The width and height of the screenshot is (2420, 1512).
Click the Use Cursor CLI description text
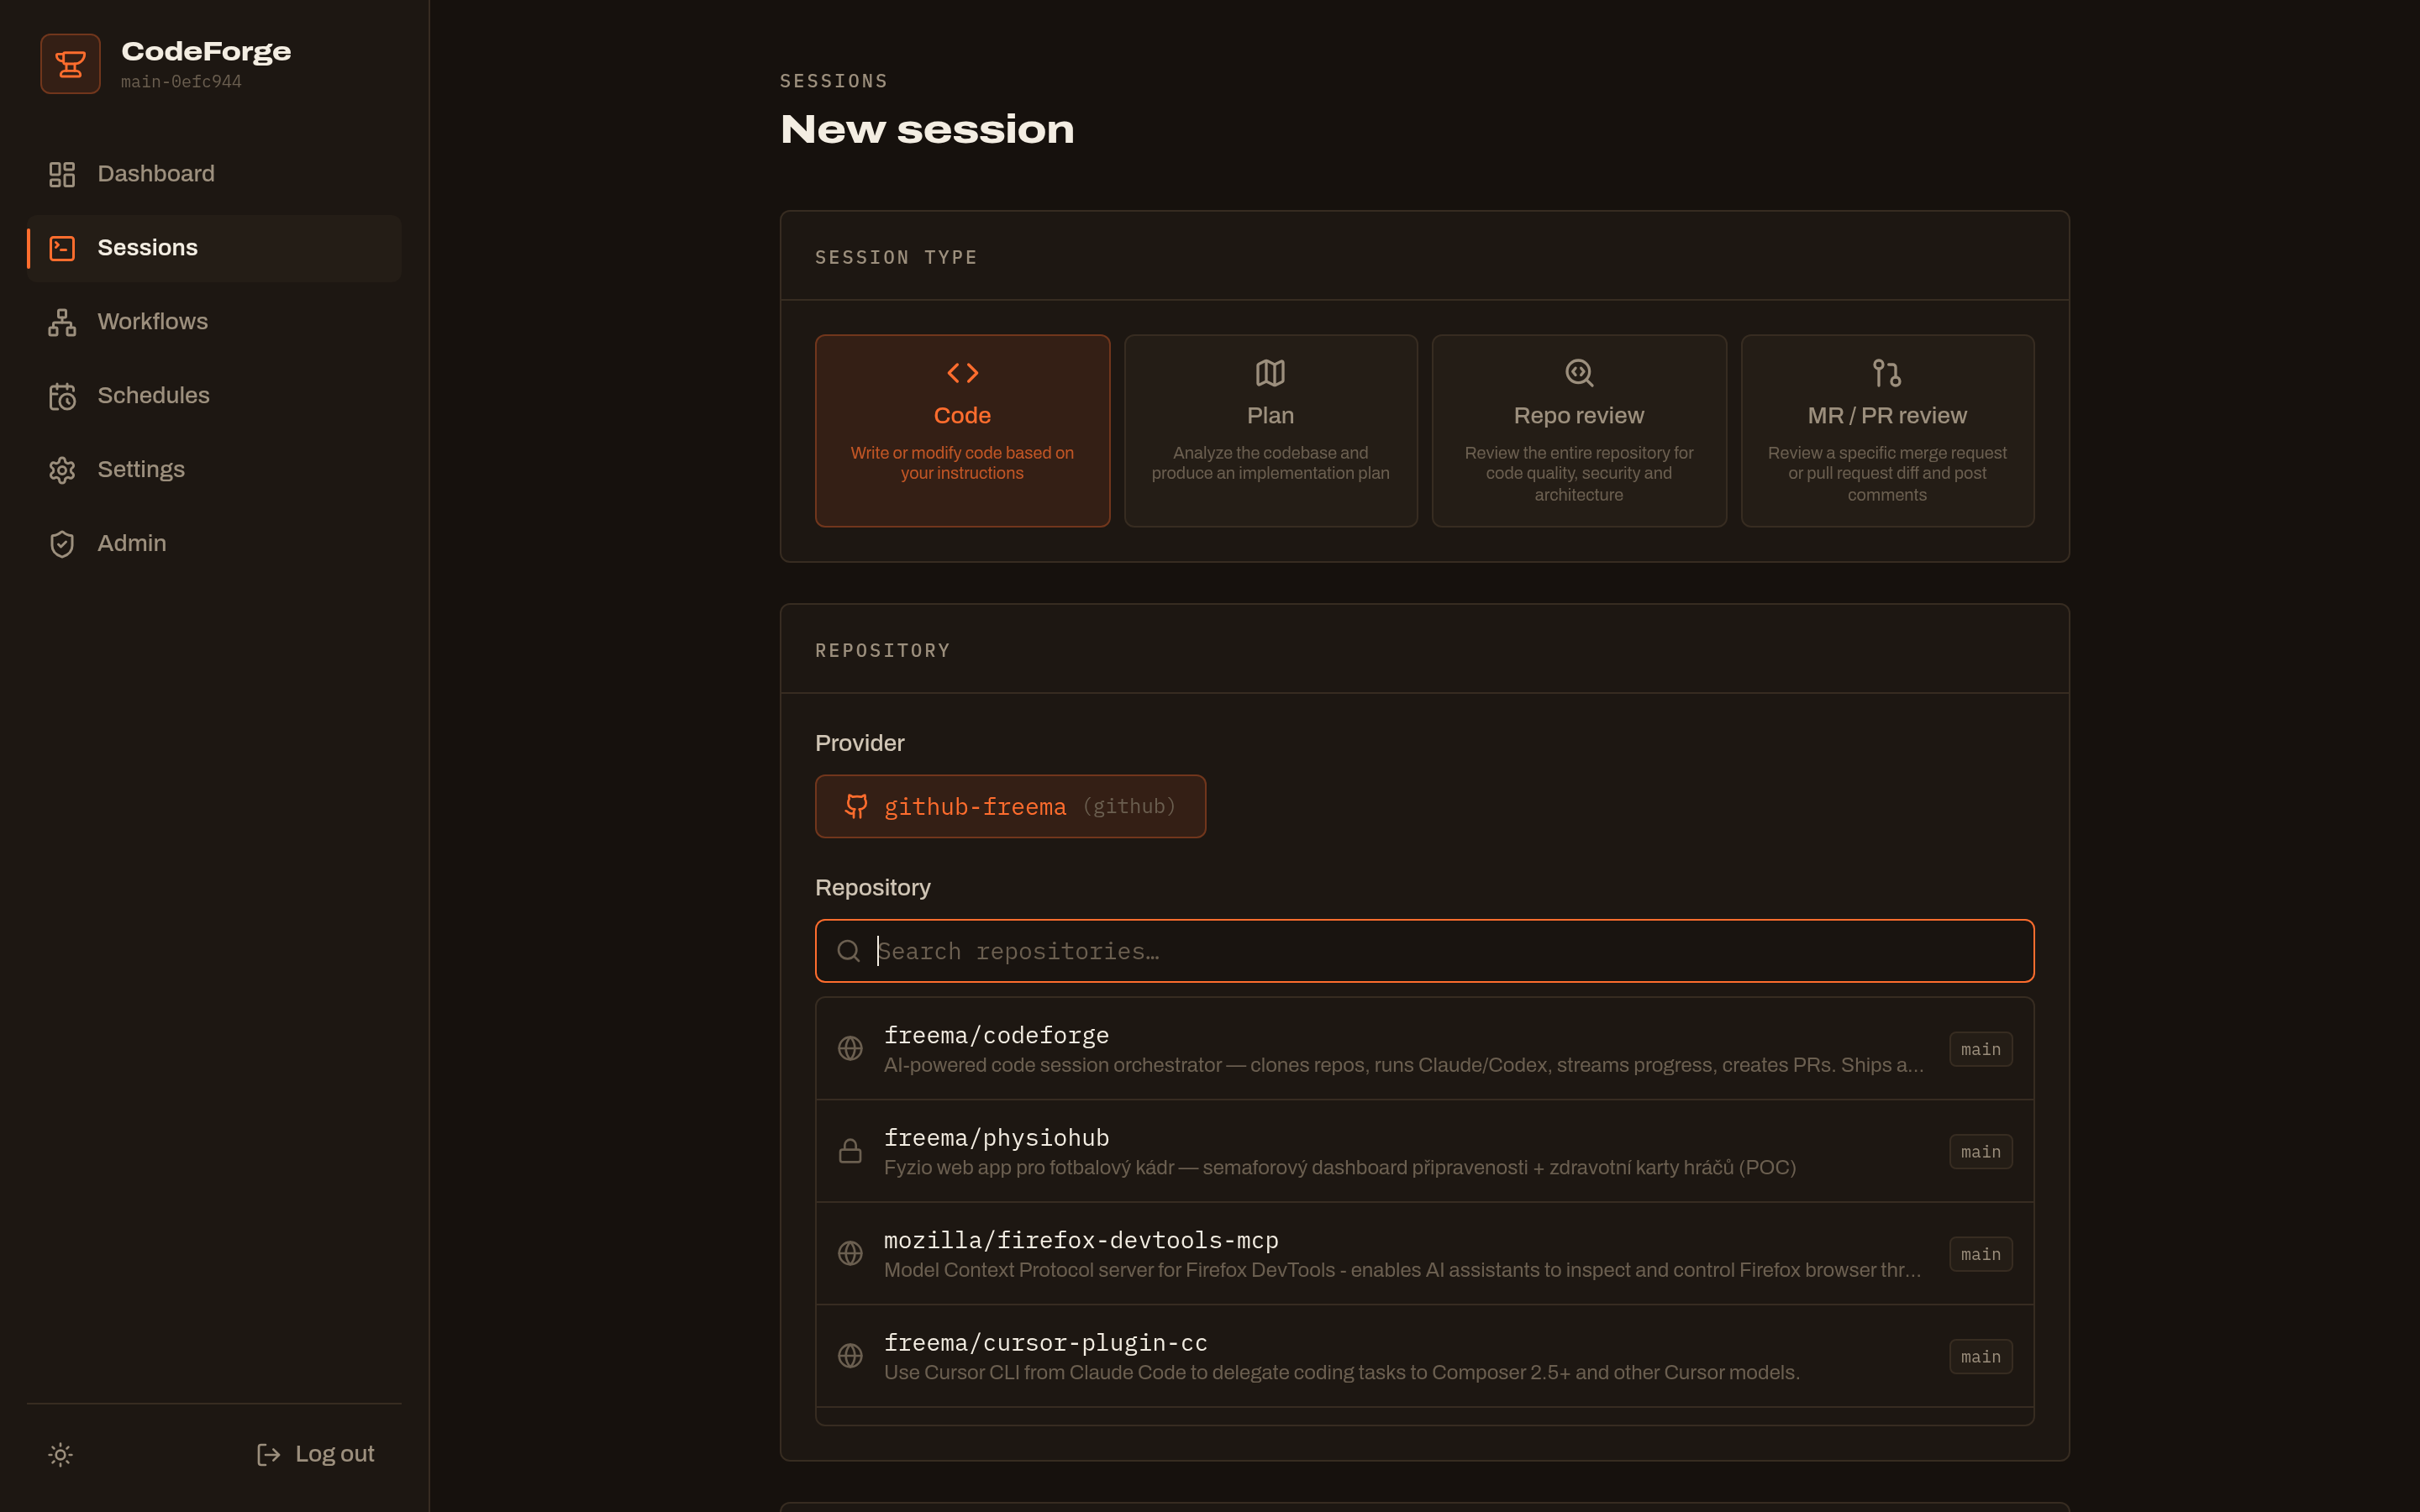click(1342, 1372)
